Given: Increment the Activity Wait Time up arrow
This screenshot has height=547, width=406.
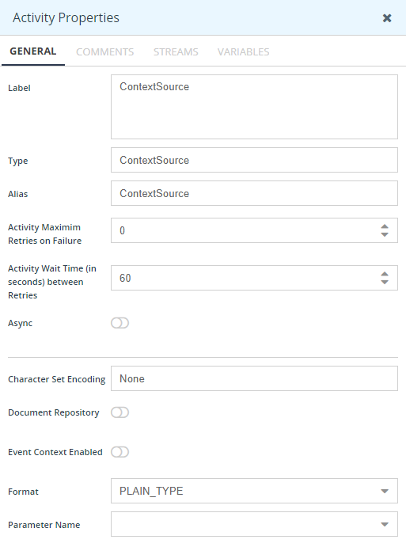Looking at the screenshot, I should click(x=385, y=274).
